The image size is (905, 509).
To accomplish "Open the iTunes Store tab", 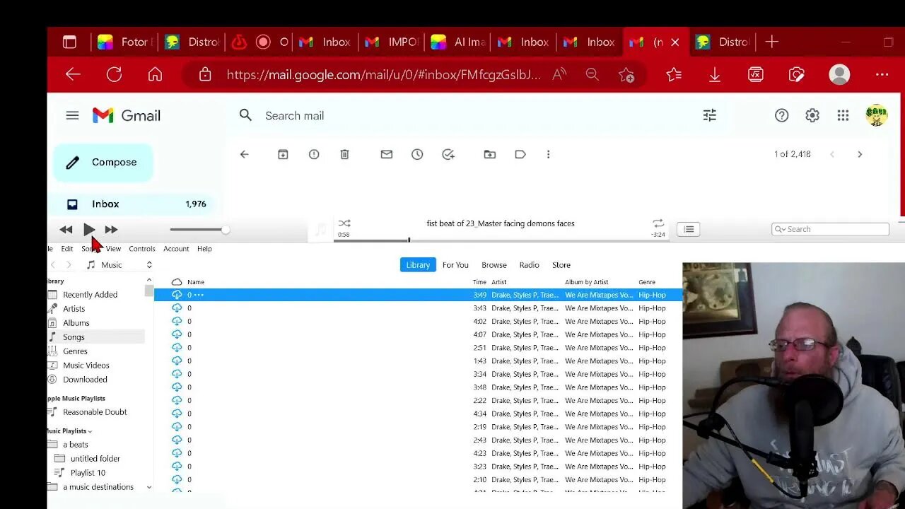I will click(561, 265).
